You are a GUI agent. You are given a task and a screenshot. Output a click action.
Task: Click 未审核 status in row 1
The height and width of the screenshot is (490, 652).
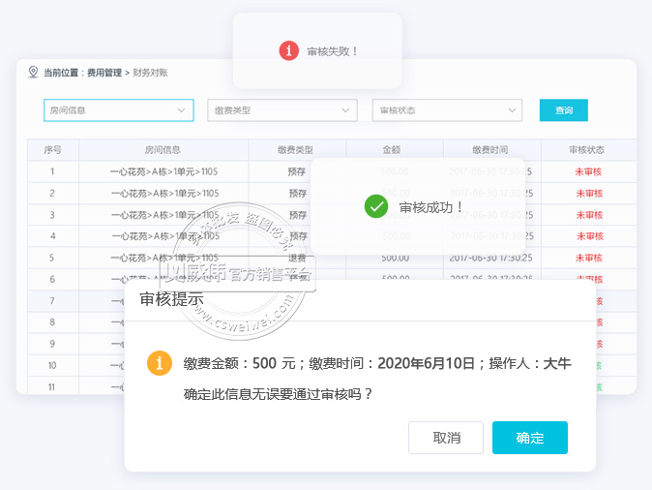point(588,171)
